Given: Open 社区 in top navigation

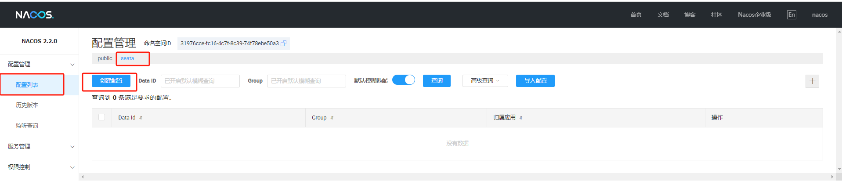Looking at the screenshot, I should click(716, 14).
